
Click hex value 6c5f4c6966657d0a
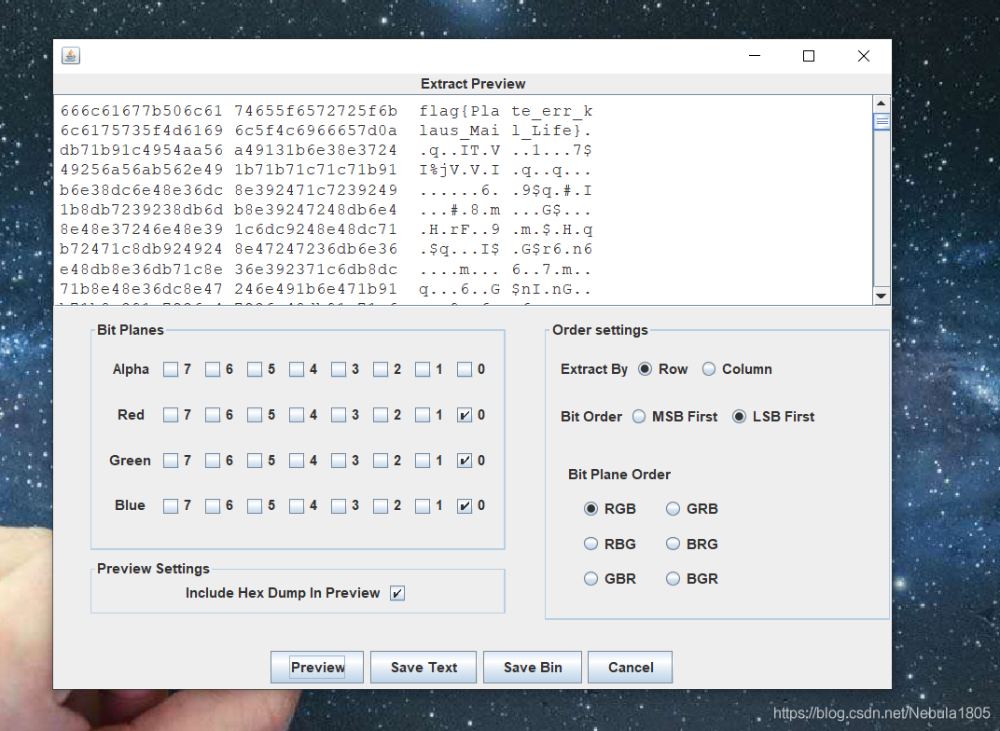(315, 131)
